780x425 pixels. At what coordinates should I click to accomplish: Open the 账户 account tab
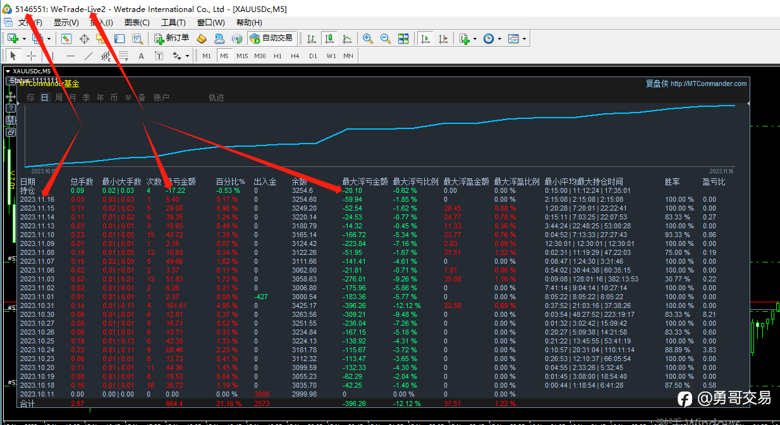[162, 97]
